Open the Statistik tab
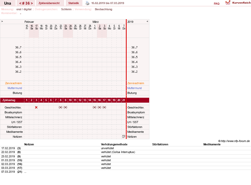Viewport: 251px width, 185px height. point(73,3)
